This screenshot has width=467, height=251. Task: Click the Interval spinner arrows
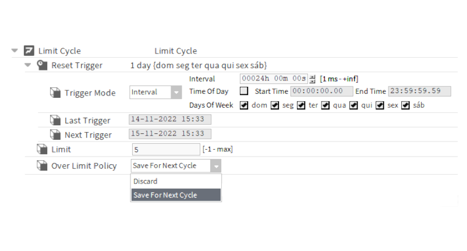coord(312,79)
